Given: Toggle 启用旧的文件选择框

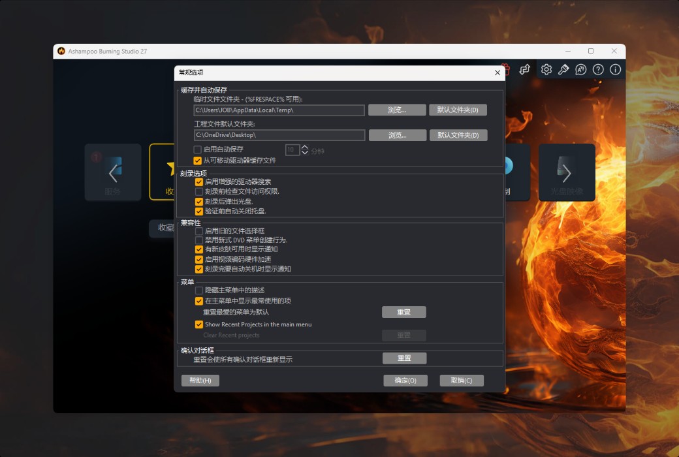Looking at the screenshot, I should click(198, 231).
